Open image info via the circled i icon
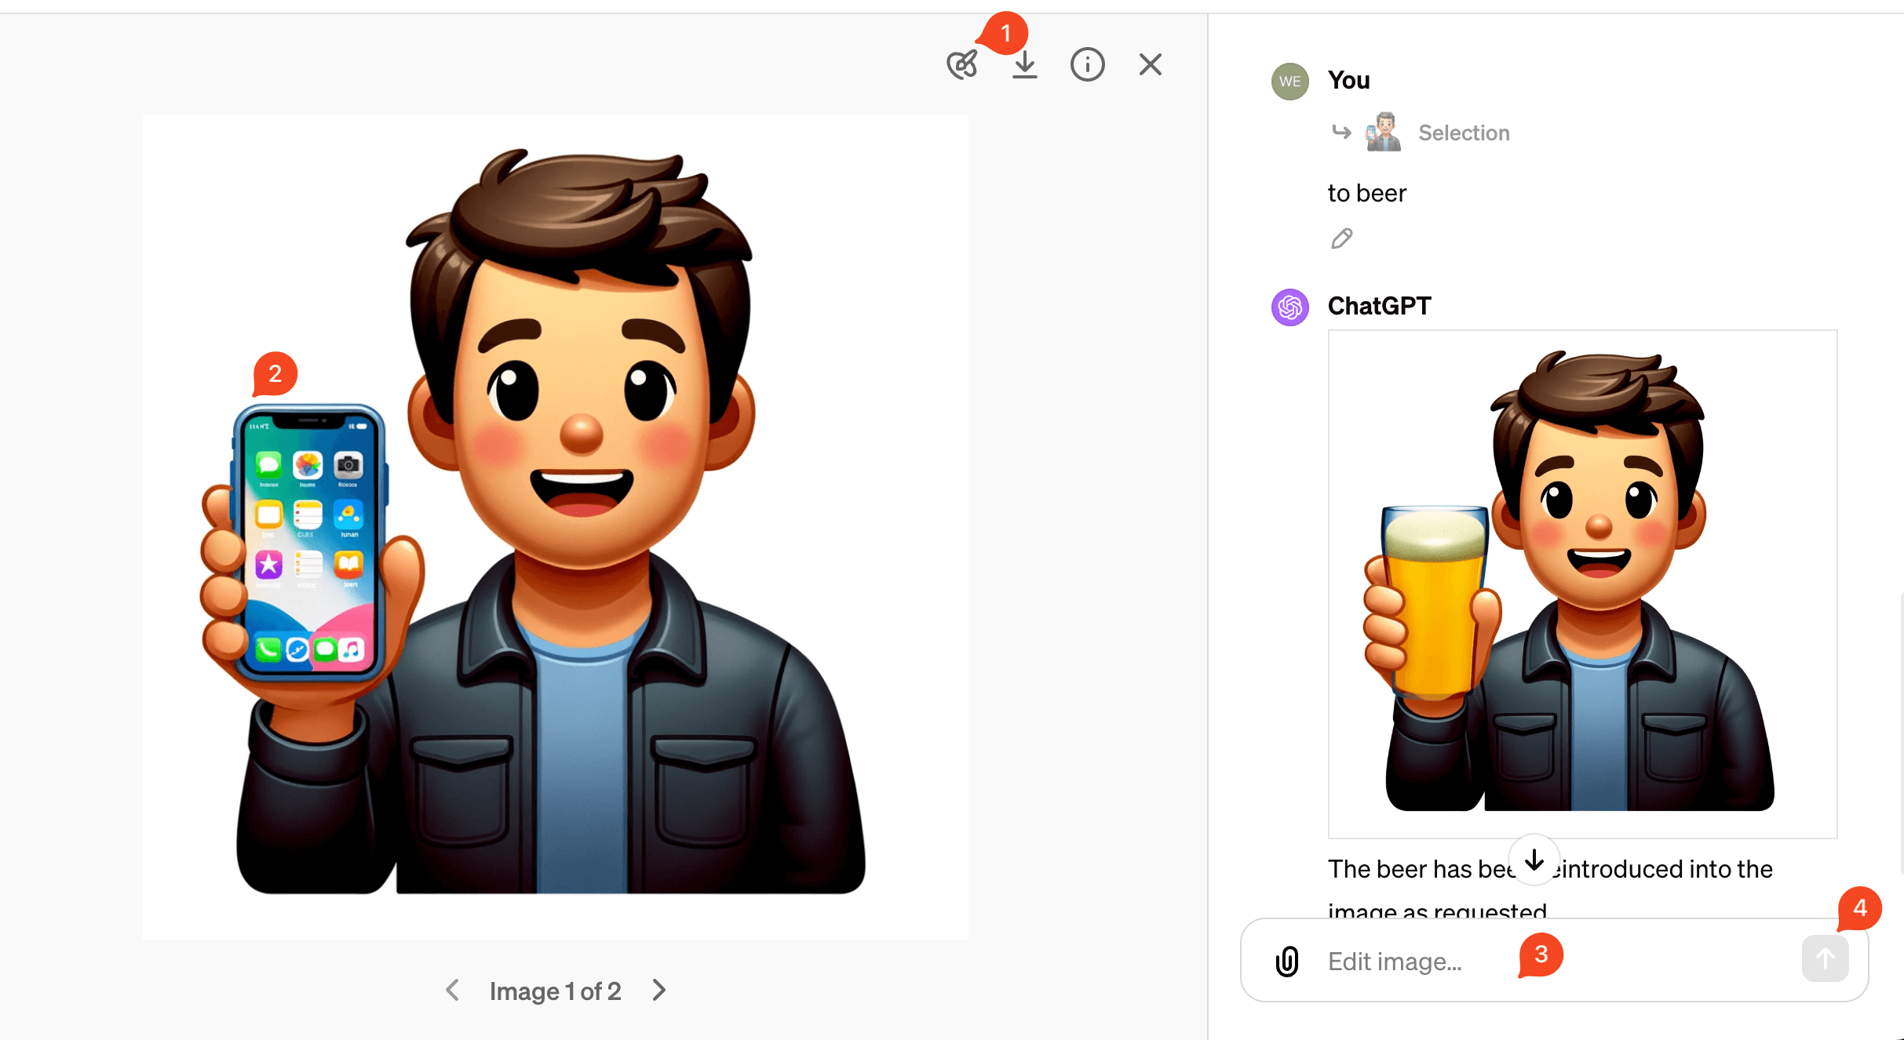1904x1040 pixels. (x=1087, y=65)
